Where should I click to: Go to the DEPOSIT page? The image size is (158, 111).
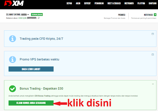(87, 3)
